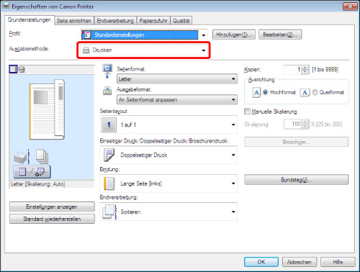
Task: Select the Hochformat radio button
Action: tap(265, 92)
